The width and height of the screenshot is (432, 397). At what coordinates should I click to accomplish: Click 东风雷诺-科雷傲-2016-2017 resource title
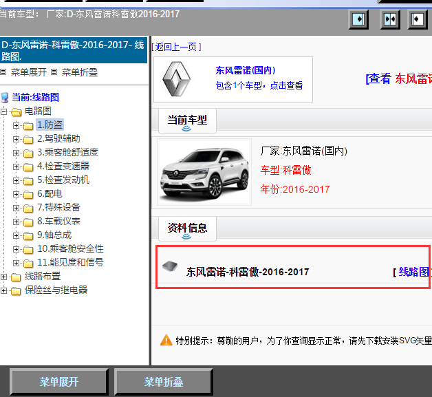click(x=248, y=272)
